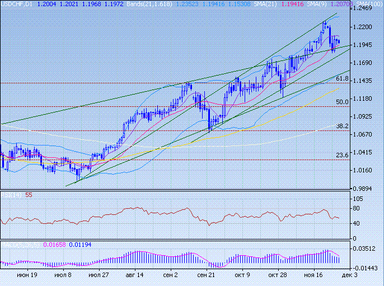This screenshot has height=286, width=384.
Task: Select the 'авг 14' date on time axis
Action: point(134,275)
